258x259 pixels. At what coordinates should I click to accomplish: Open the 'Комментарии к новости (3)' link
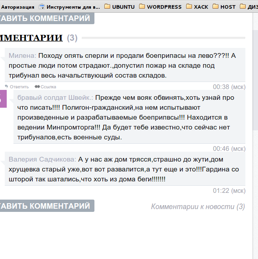click(x=198, y=206)
